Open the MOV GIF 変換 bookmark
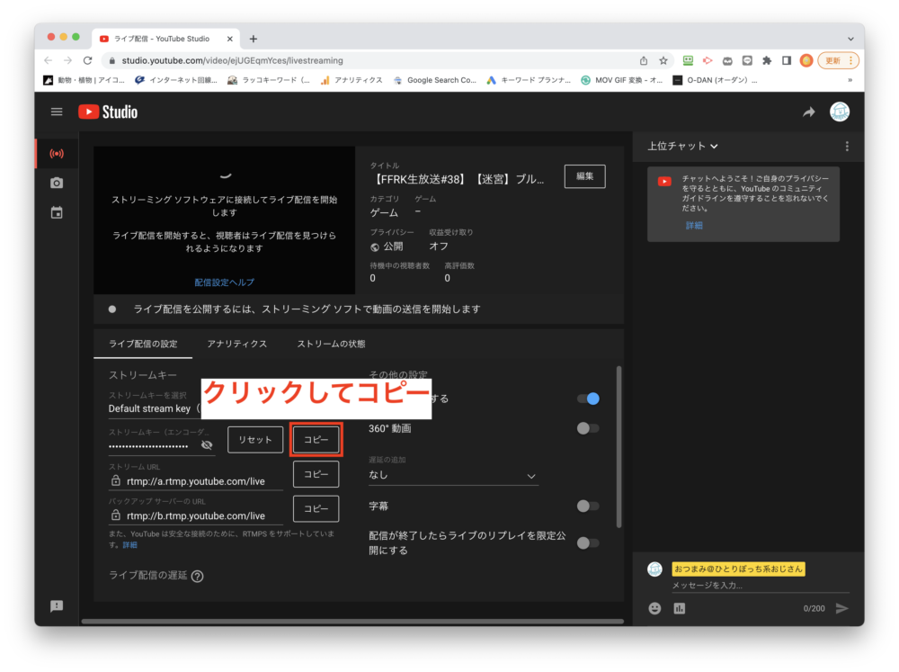 click(x=621, y=80)
